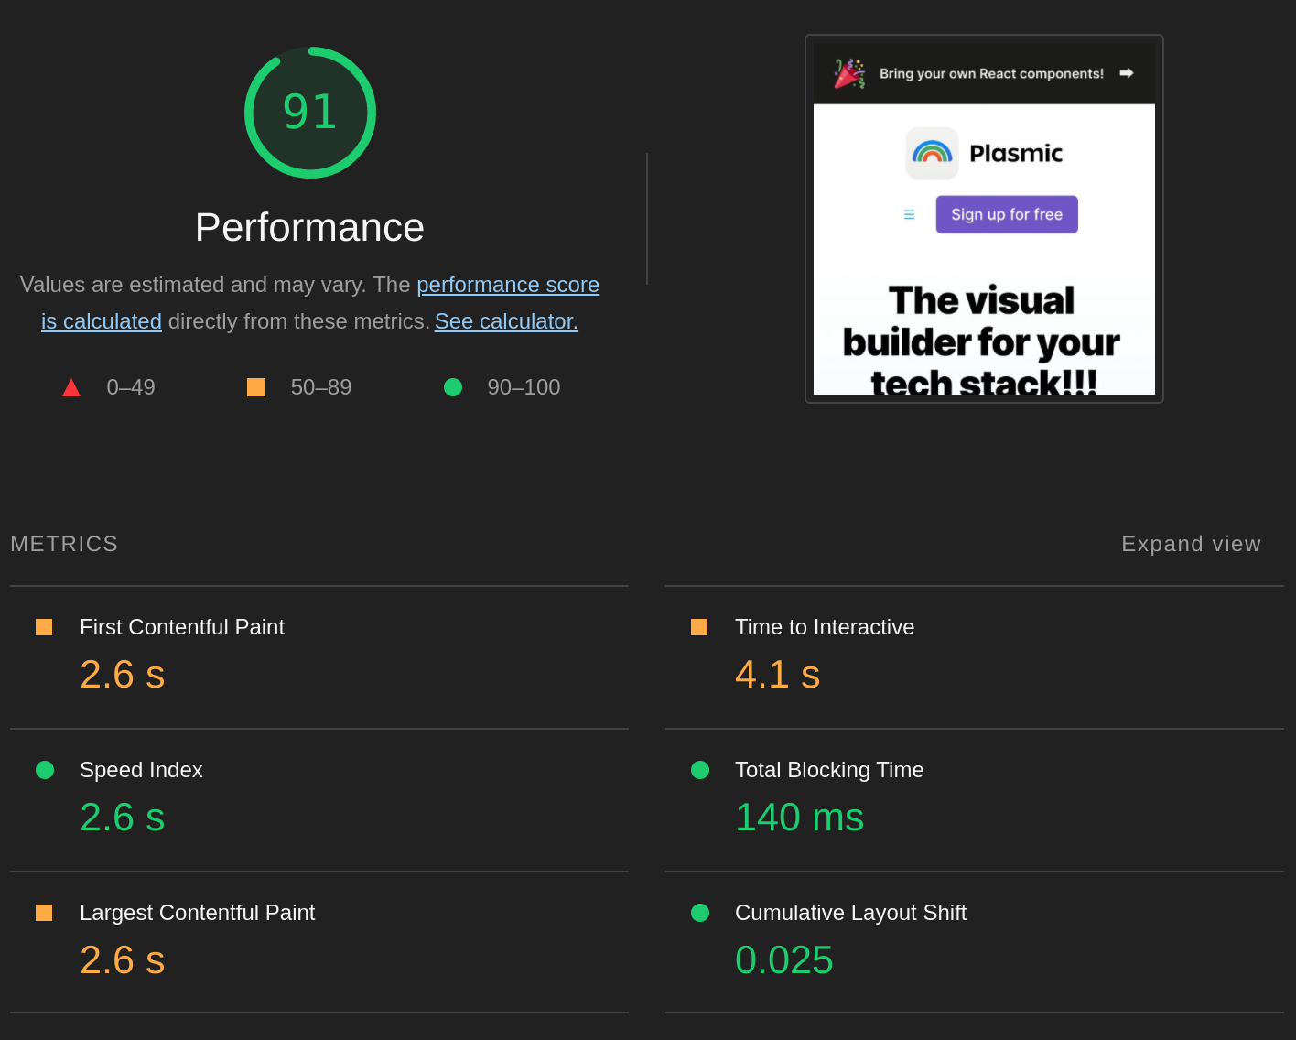Click the METRICS section heading
The width and height of the screenshot is (1296, 1040).
point(64,544)
